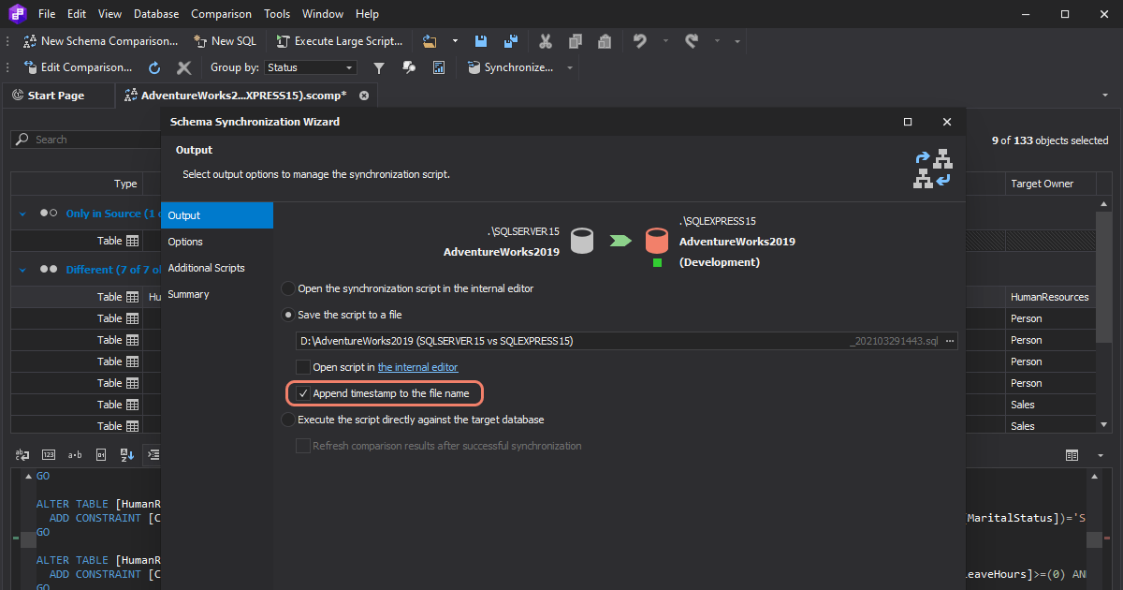Click the Execute Large Script toolbar button

coord(340,41)
